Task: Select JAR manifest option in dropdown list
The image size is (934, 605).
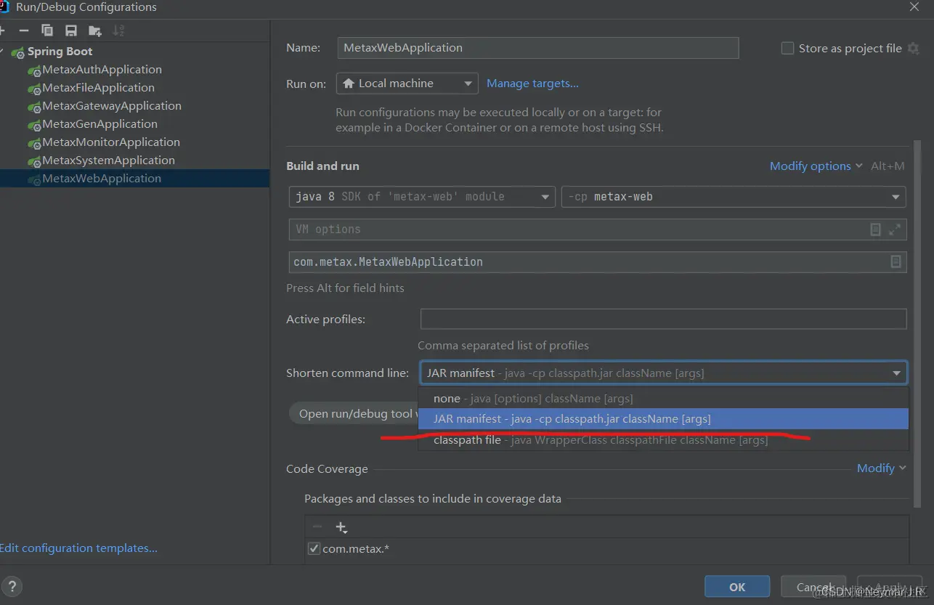Action: point(663,419)
